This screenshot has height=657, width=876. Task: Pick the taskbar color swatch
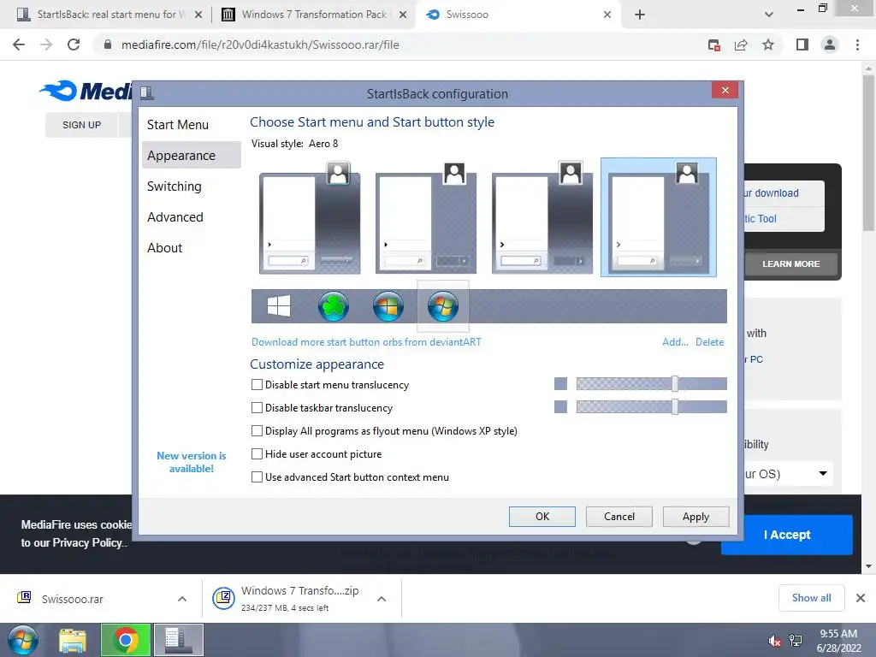click(x=560, y=406)
